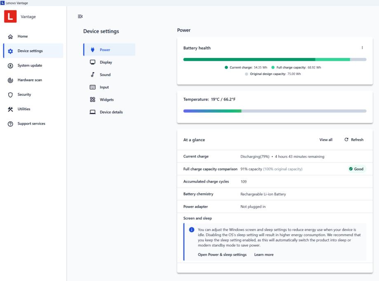Collapse the sidebar with the hamburger icon
The width and height of the screenshot is (379, 281).
[80, 16]
